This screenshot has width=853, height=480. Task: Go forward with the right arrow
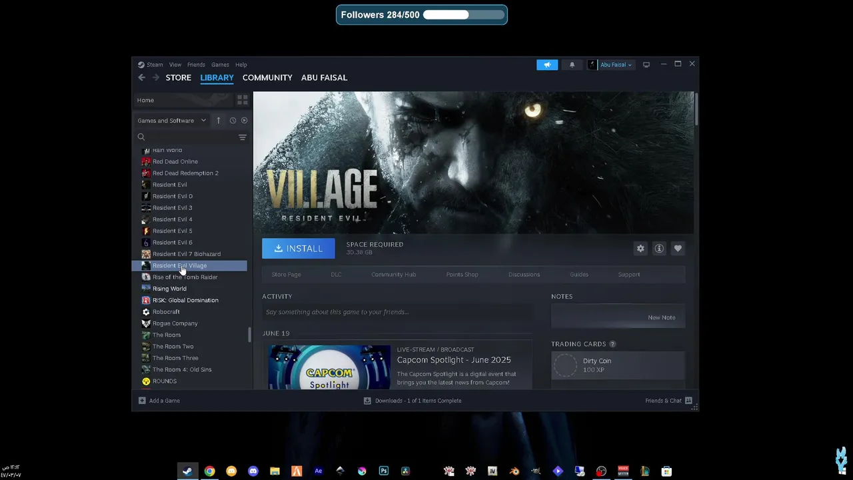click(x=156, y=77)
